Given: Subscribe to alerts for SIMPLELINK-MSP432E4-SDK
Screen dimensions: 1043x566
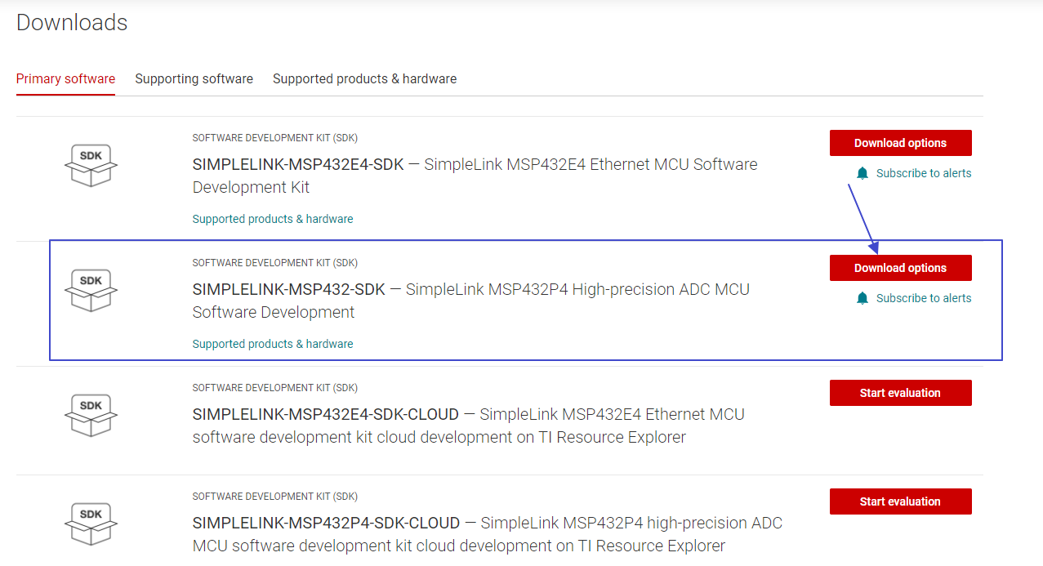Looking at the screenshot, I should tap(924, 173).
